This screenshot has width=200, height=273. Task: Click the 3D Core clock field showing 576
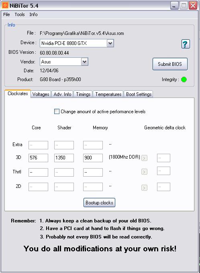(x=38, y=158)
